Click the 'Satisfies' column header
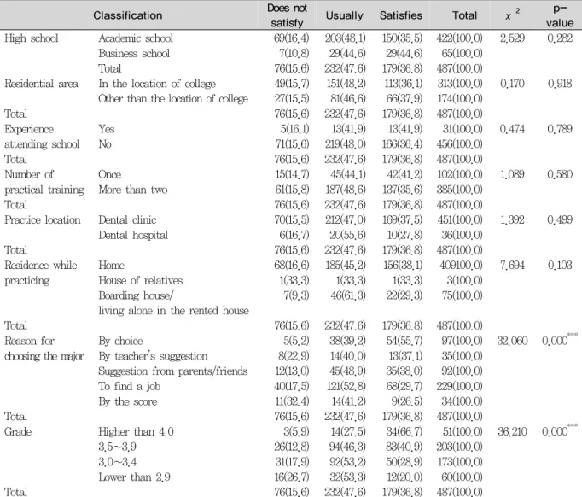Screen dimensions: 582x497 pos(401,15)
